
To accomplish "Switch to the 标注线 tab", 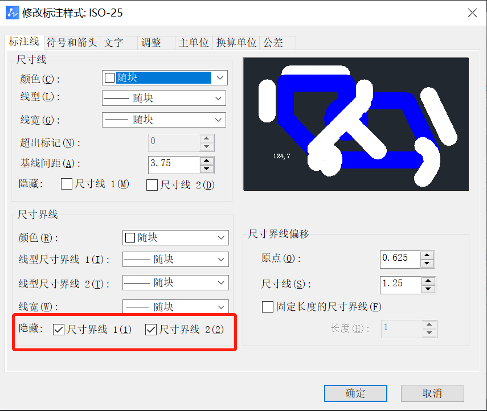I will coord(24,42).
